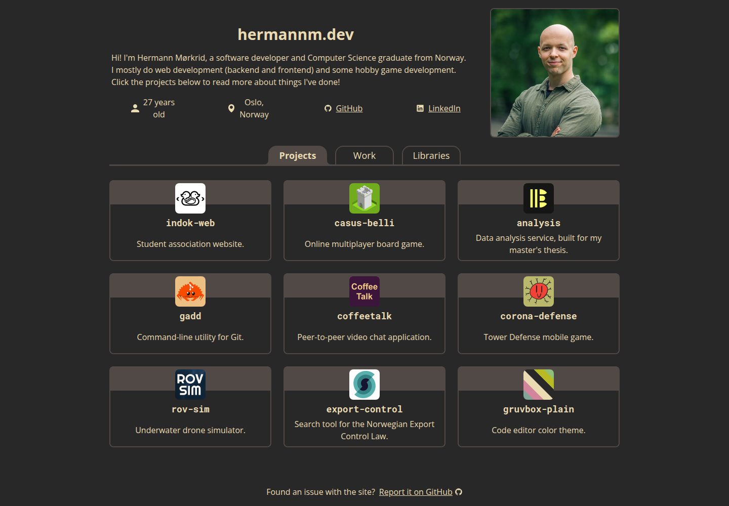Open the LinkedIn profile link

point(444,108)
